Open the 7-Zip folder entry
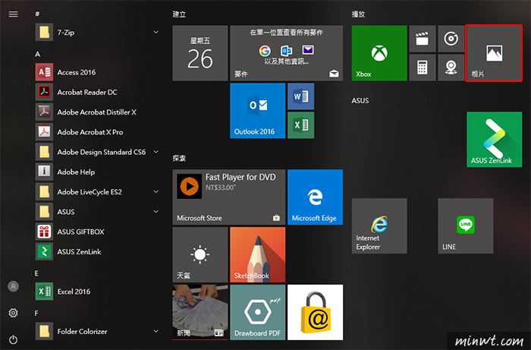 click(96, 32)
